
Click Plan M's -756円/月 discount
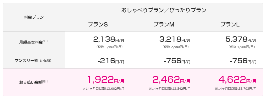tap(177, 61)
